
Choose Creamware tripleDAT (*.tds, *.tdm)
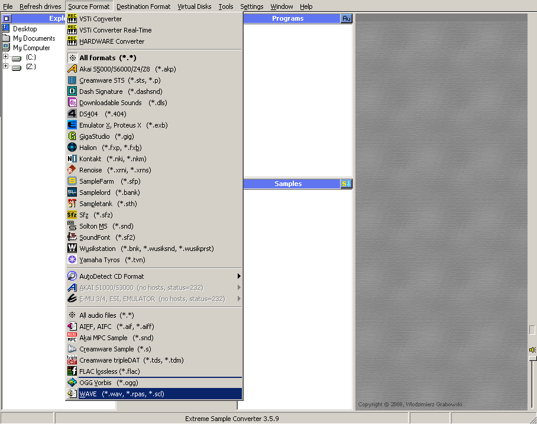[154, 360]
